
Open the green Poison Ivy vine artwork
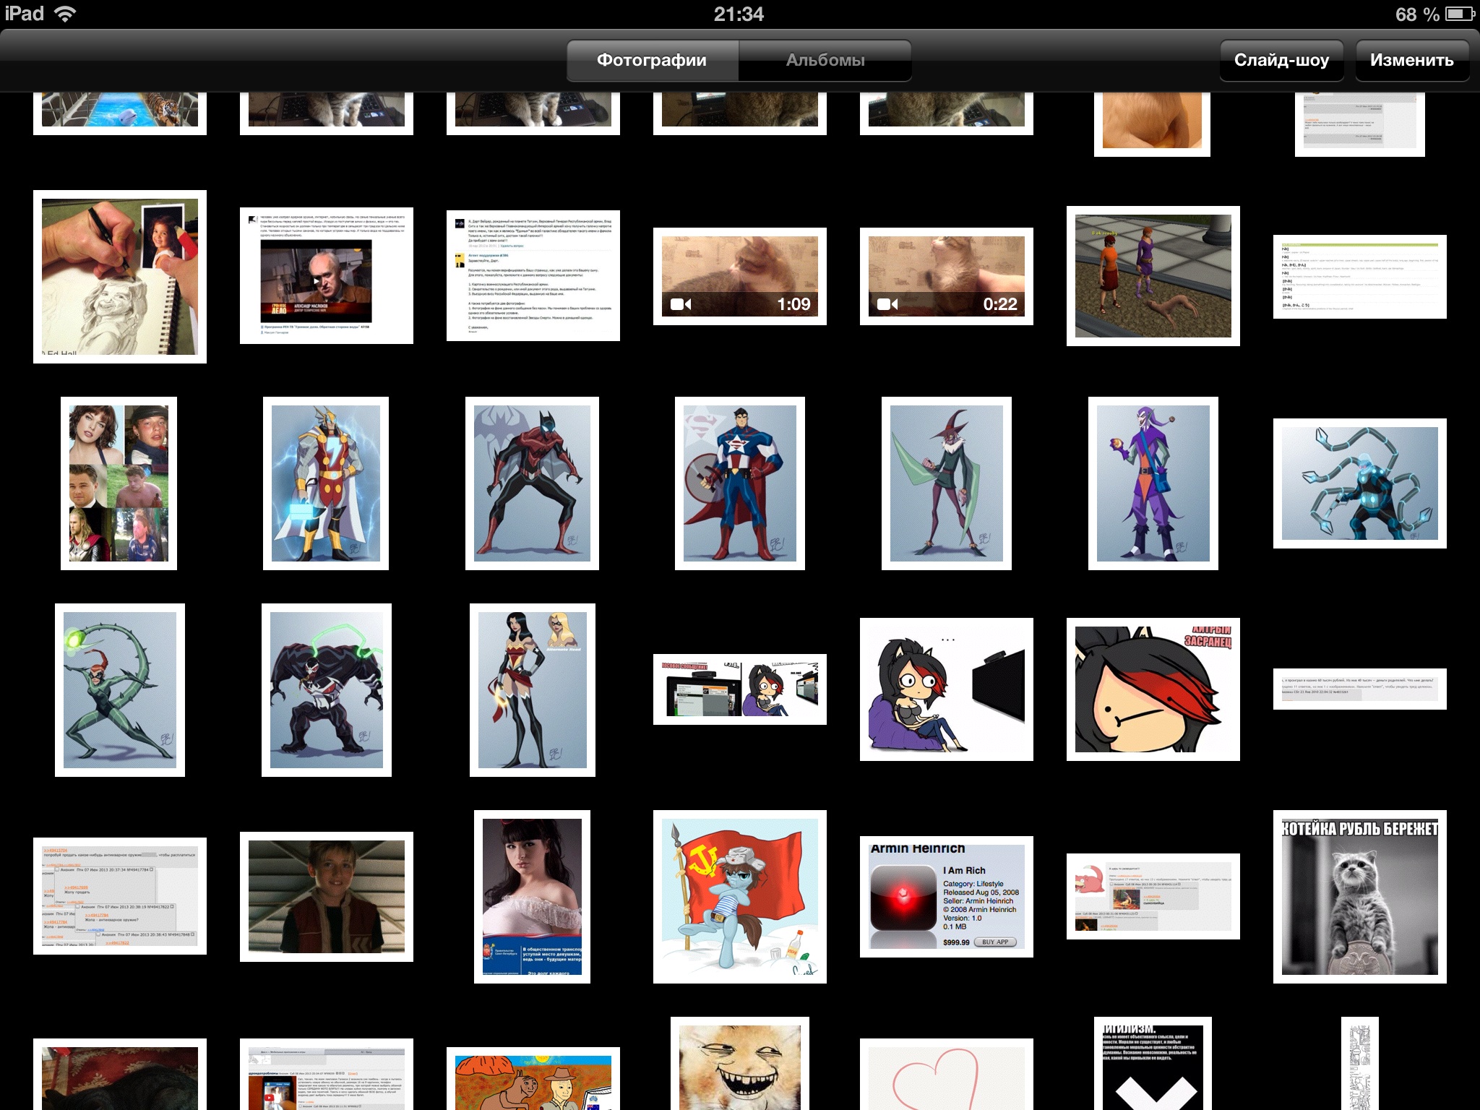tap(120, 690)
